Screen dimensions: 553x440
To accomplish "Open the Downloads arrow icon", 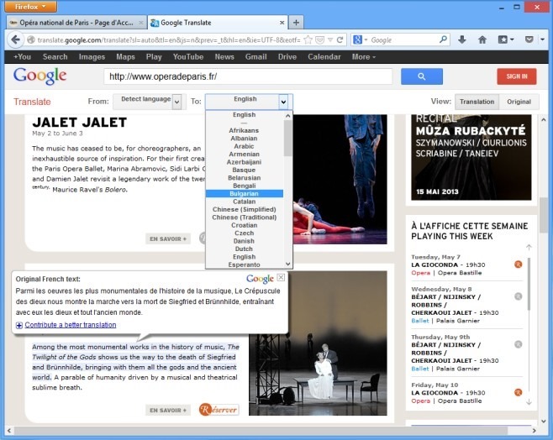I will click(x=462, y=39).
